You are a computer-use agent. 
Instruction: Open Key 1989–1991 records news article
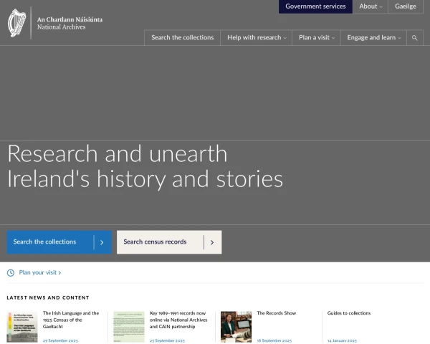[x=177, y=319]
